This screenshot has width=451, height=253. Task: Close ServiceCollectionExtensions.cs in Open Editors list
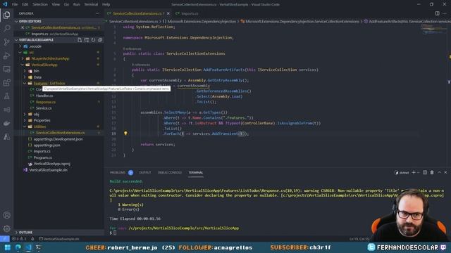click(23, 27)
